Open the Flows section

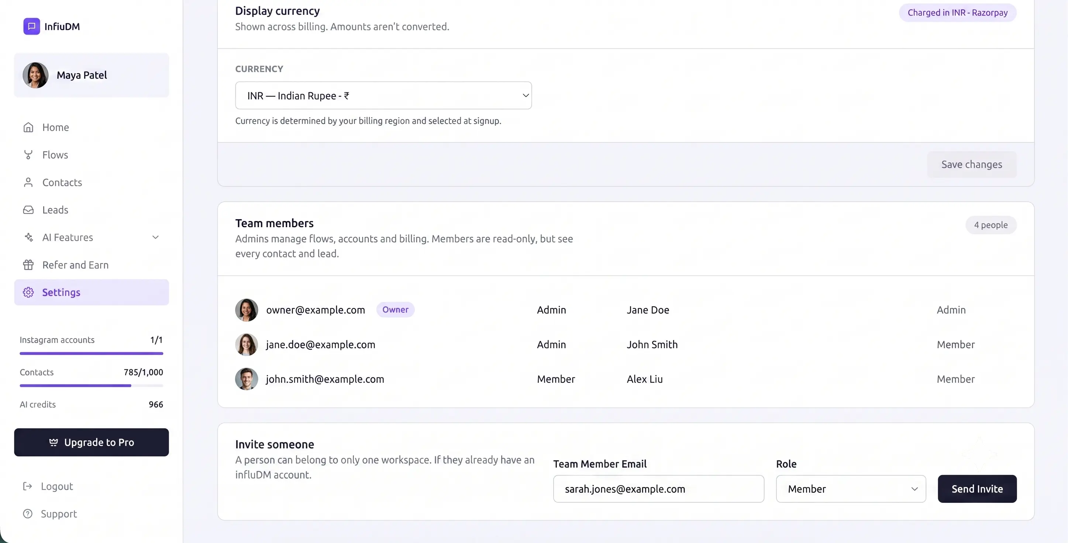tap(91, 155)
